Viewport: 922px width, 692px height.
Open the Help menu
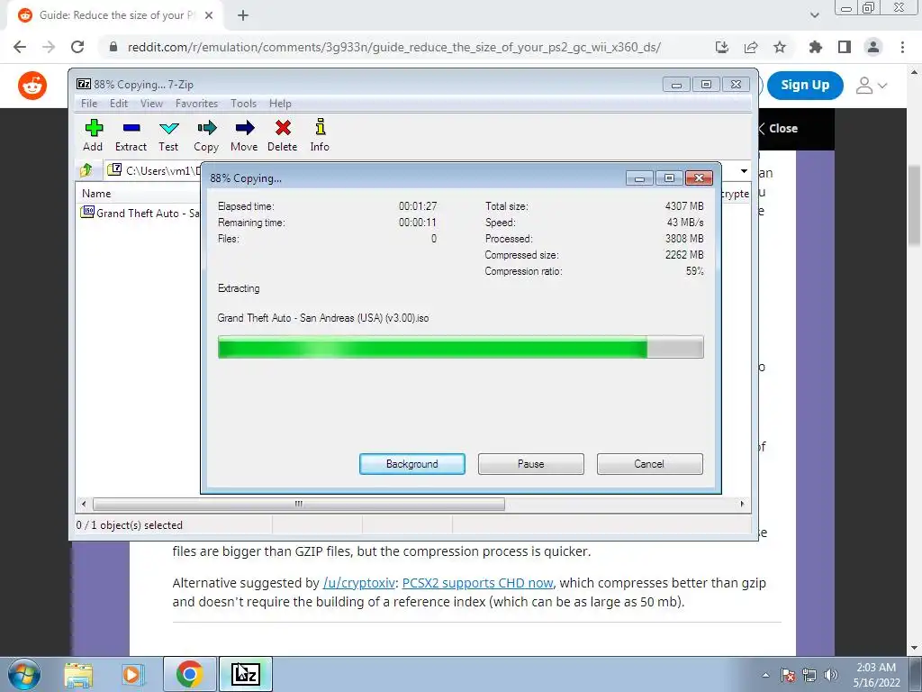280,104
